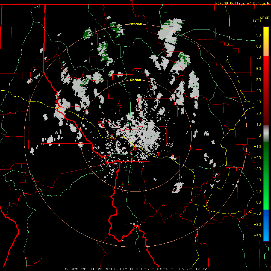Click the 20 value on velocity scale
The image size is (271, 271).
(x=259, y=113)
